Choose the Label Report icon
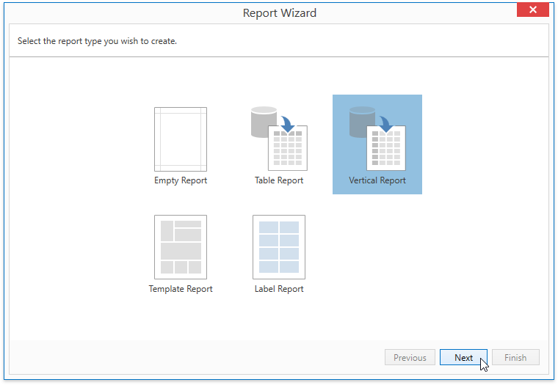This screenshot has width=558, height=385. [279, 247]
